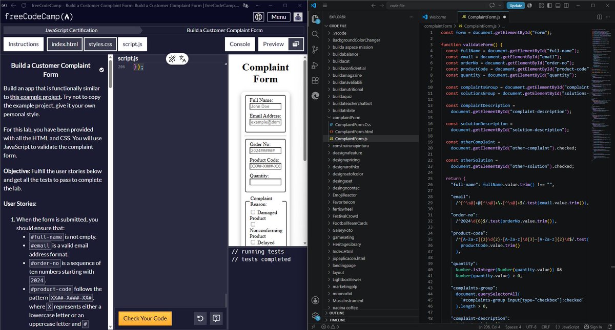Click the Order No input field
This screenshot has width=615, height=330.
click(x=265, y=151)
